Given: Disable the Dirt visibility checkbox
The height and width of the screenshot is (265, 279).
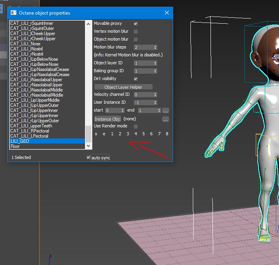Looking at the screenshot, I should coord(136,79).
